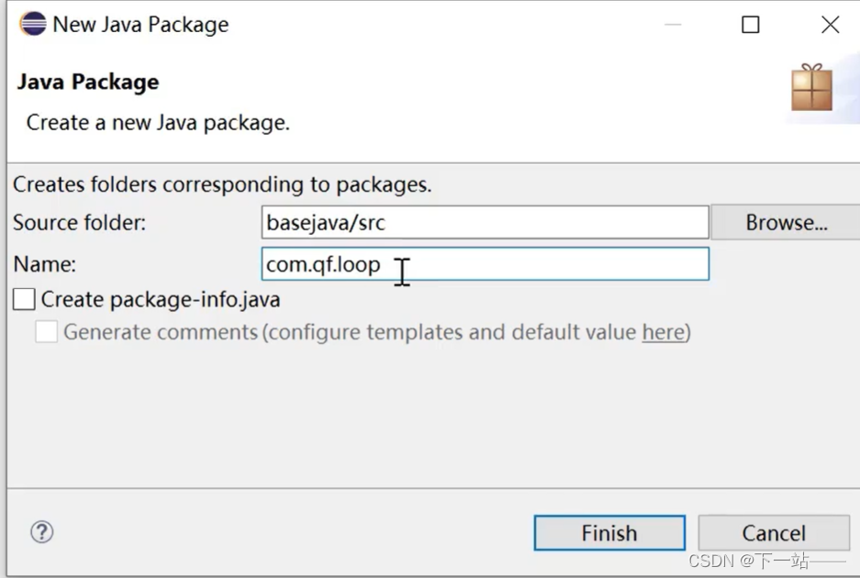Open templates configuration via 'here' link
This screenshot has height=578, width=860.
pyautogui.click(x=663, y=331)
